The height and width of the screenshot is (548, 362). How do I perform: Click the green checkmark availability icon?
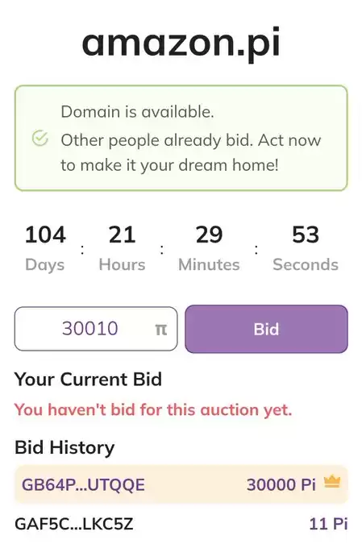(40, 138)
